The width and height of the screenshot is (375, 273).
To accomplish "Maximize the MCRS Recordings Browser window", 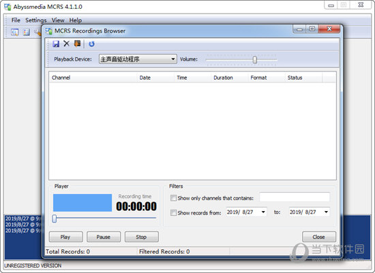I will point(312,29).
